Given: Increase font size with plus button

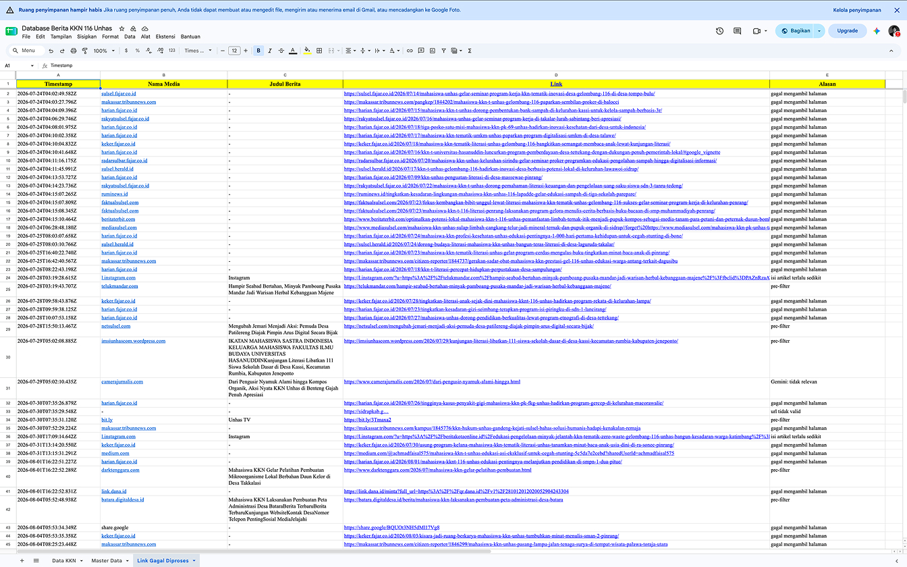Looking at the screenshot, I should (x=245, y=51).
